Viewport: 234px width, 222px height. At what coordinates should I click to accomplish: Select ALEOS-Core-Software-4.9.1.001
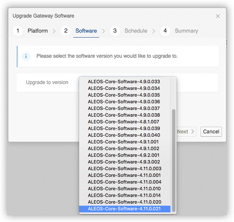pos(125,142)
